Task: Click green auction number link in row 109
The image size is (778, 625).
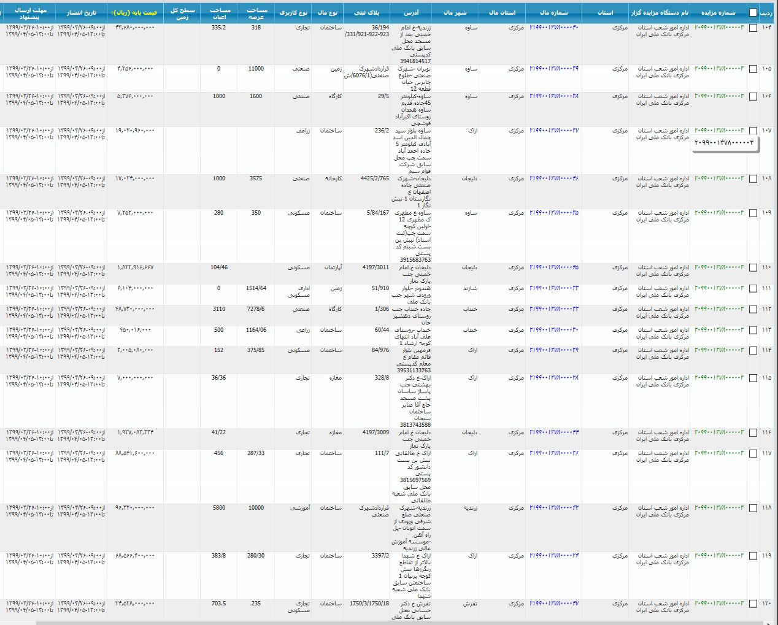Action: coord(718,213)
